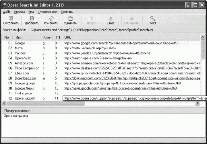Click the Вверх up arrow icon
The width and height of the screenshot is (207, 144).
[91, 19]
